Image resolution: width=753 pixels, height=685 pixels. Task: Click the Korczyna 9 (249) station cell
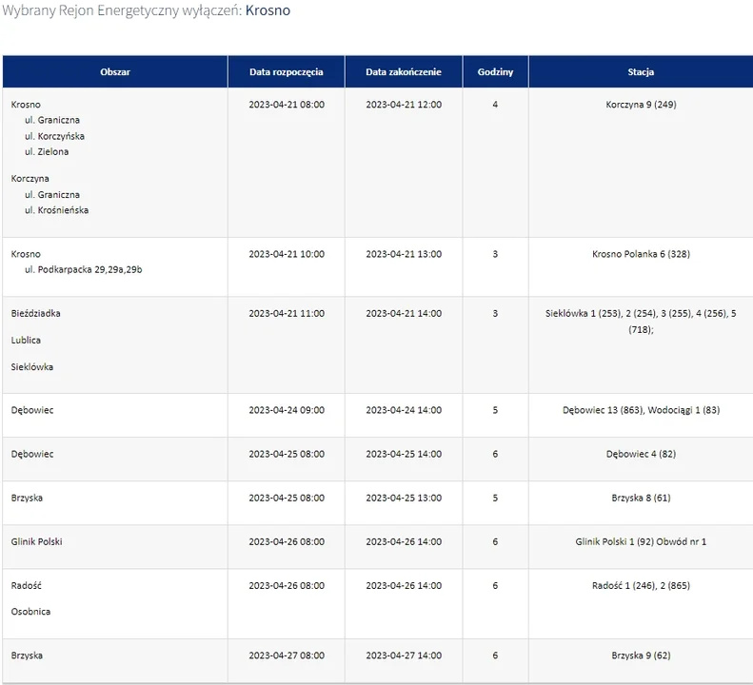click(x=641, y=105)
